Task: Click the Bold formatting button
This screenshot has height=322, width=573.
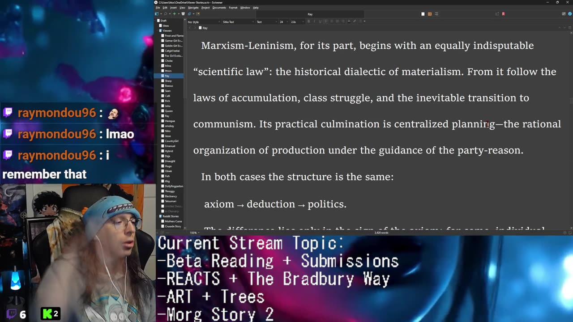Action: (308, 21)
